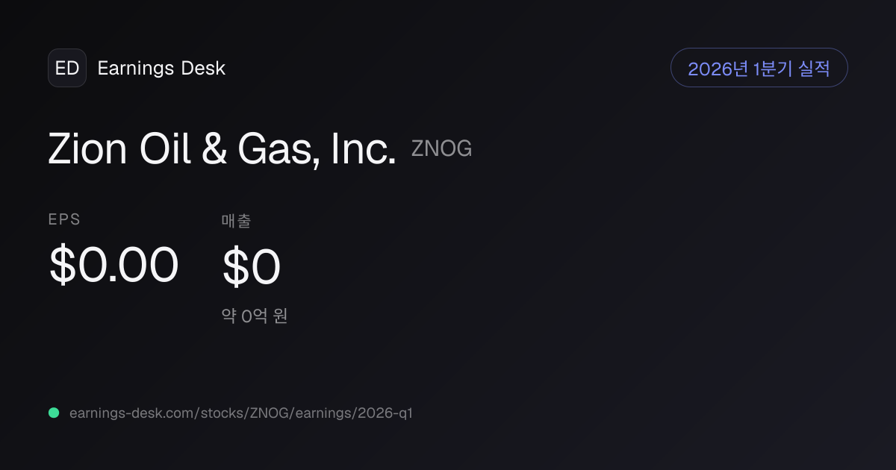Click the letter E in ED logo
Screen dimensions: 896x470
(x=61, y=68)
